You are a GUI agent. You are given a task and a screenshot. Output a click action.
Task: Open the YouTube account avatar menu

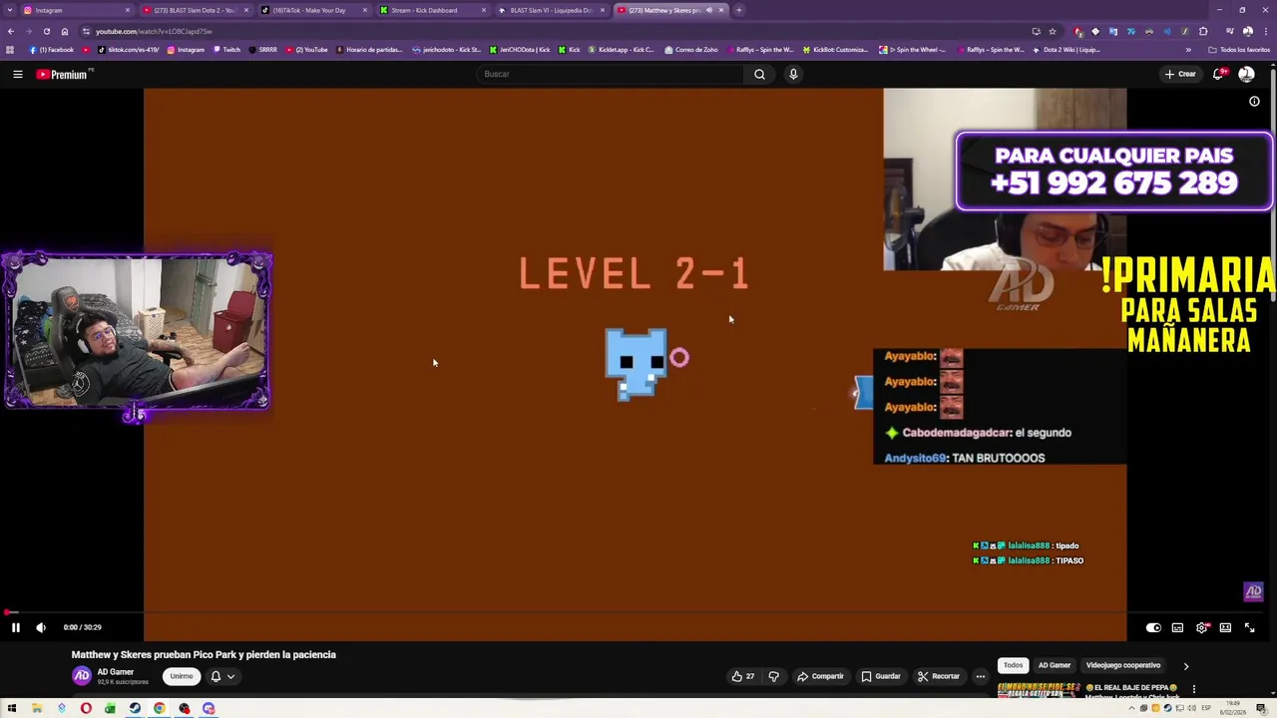click(1246, 74)
